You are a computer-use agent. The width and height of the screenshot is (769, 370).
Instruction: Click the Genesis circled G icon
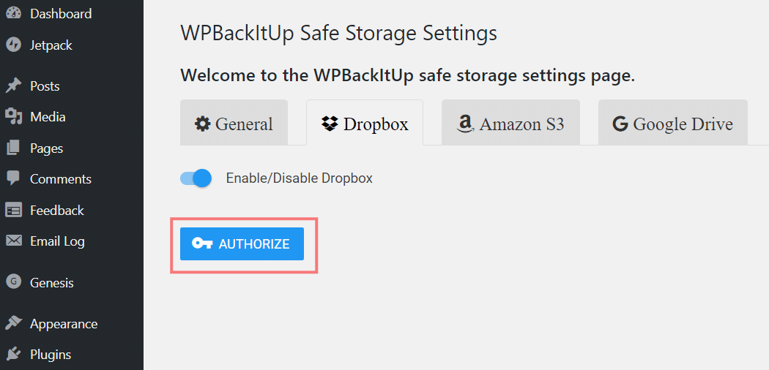click(x=13, y=282)
